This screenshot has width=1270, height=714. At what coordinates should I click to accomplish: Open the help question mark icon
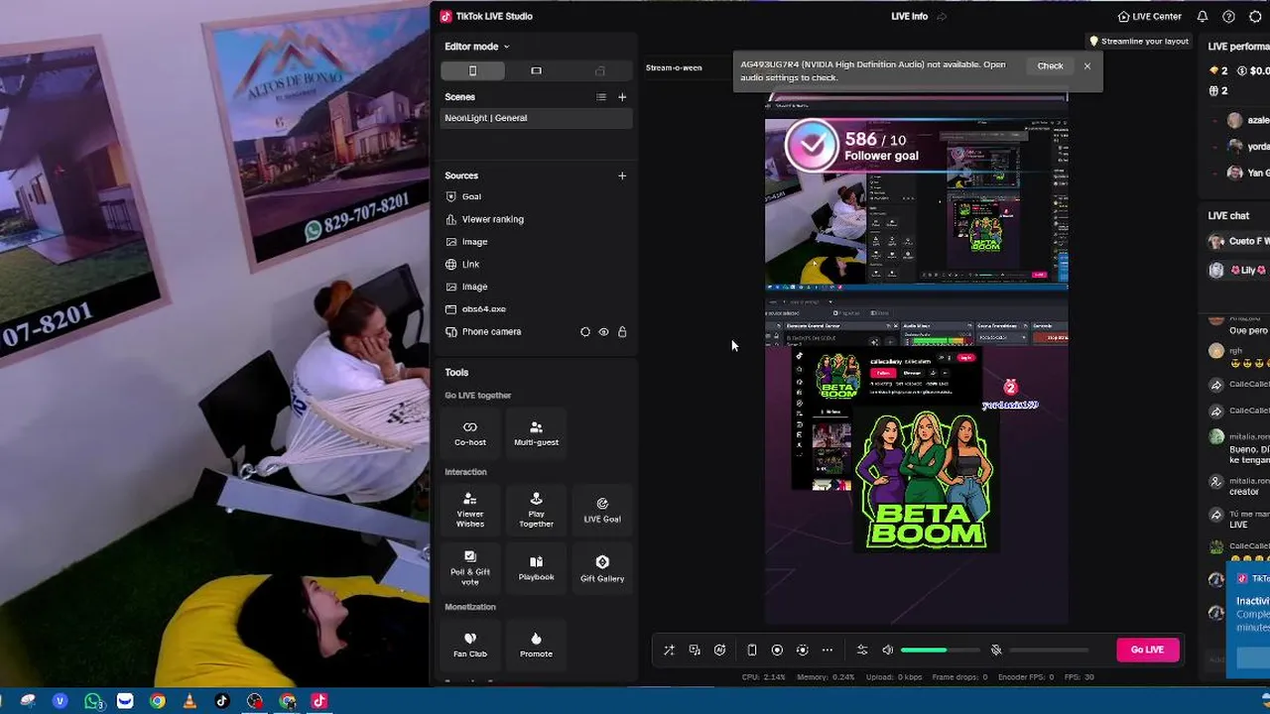pos(1228,17)
